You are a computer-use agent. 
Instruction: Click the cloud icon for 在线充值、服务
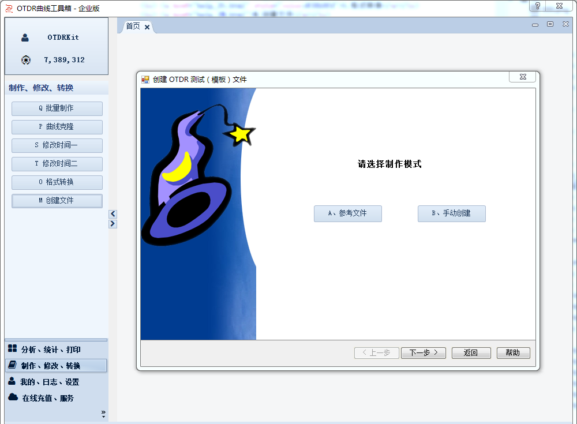[12, 397]
